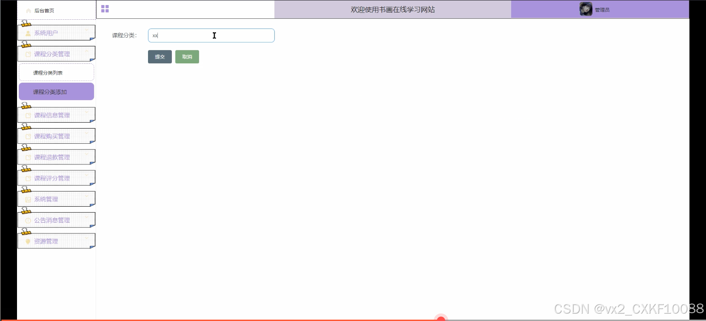Cancel the form with 取消 button

[x=187, y=57]
